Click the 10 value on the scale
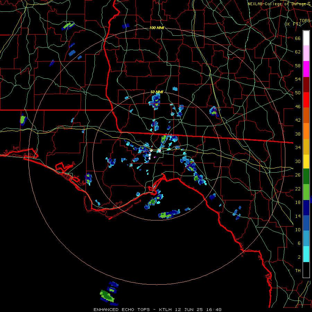The image size is (312, 312). pyautogui.click(x=298, y=229)
